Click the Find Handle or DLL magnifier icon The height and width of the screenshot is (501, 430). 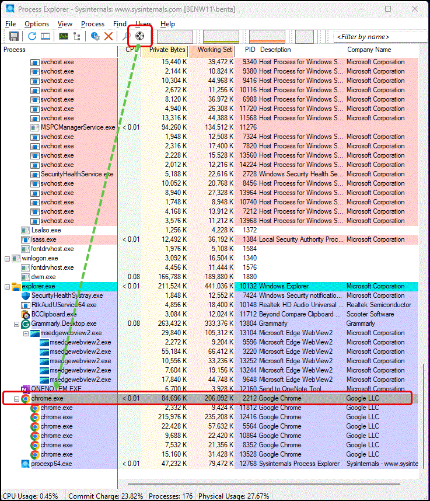(127, 36)
